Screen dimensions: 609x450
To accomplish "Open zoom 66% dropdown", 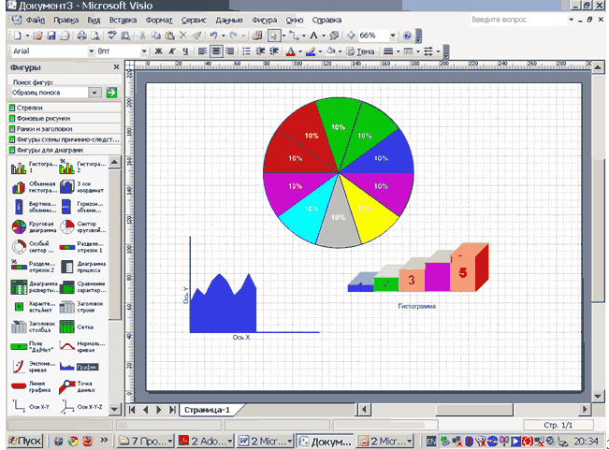I will [x=393, y=36].
